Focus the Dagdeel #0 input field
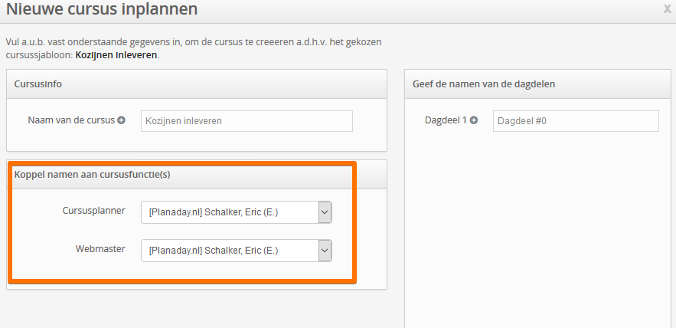 (576, 121)
